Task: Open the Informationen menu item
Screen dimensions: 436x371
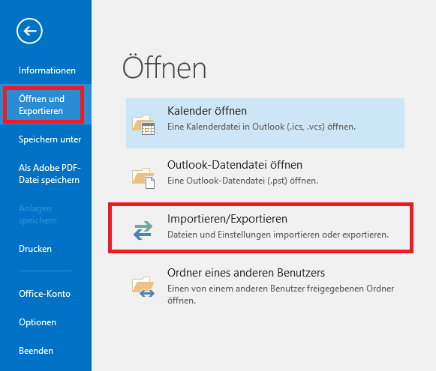Action: [x=47, y=70]
